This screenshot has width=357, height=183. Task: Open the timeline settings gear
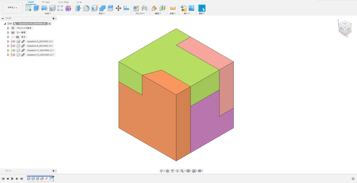pos(353,179)
